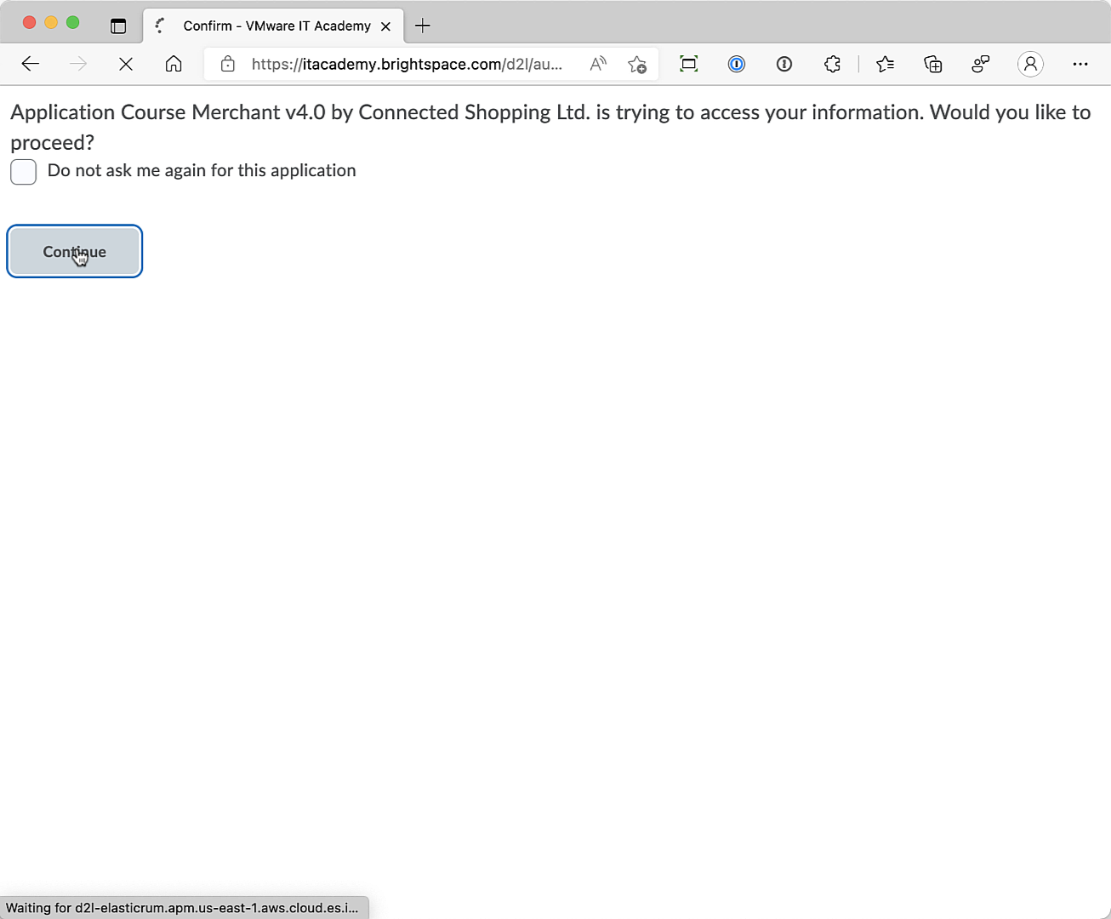The height and width of the screenshot is (919, 1111).
Task: Click the browser back arrow
Action: 31,64
